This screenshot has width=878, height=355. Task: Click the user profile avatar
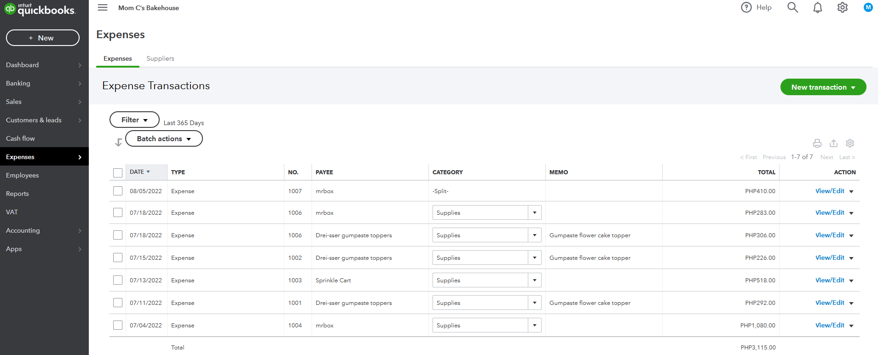[x=868, y=7]
